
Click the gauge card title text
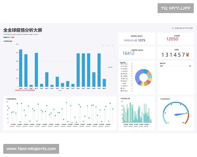(x=165, y=99)
